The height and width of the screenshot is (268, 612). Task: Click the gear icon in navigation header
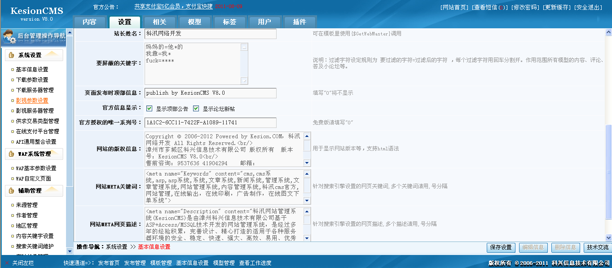pyautogui.click(x=9, y=38)
